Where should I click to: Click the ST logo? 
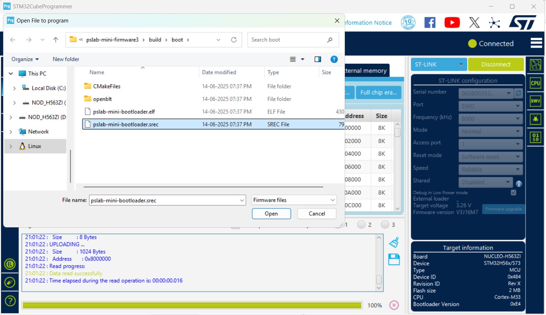[x=523, y=22]
